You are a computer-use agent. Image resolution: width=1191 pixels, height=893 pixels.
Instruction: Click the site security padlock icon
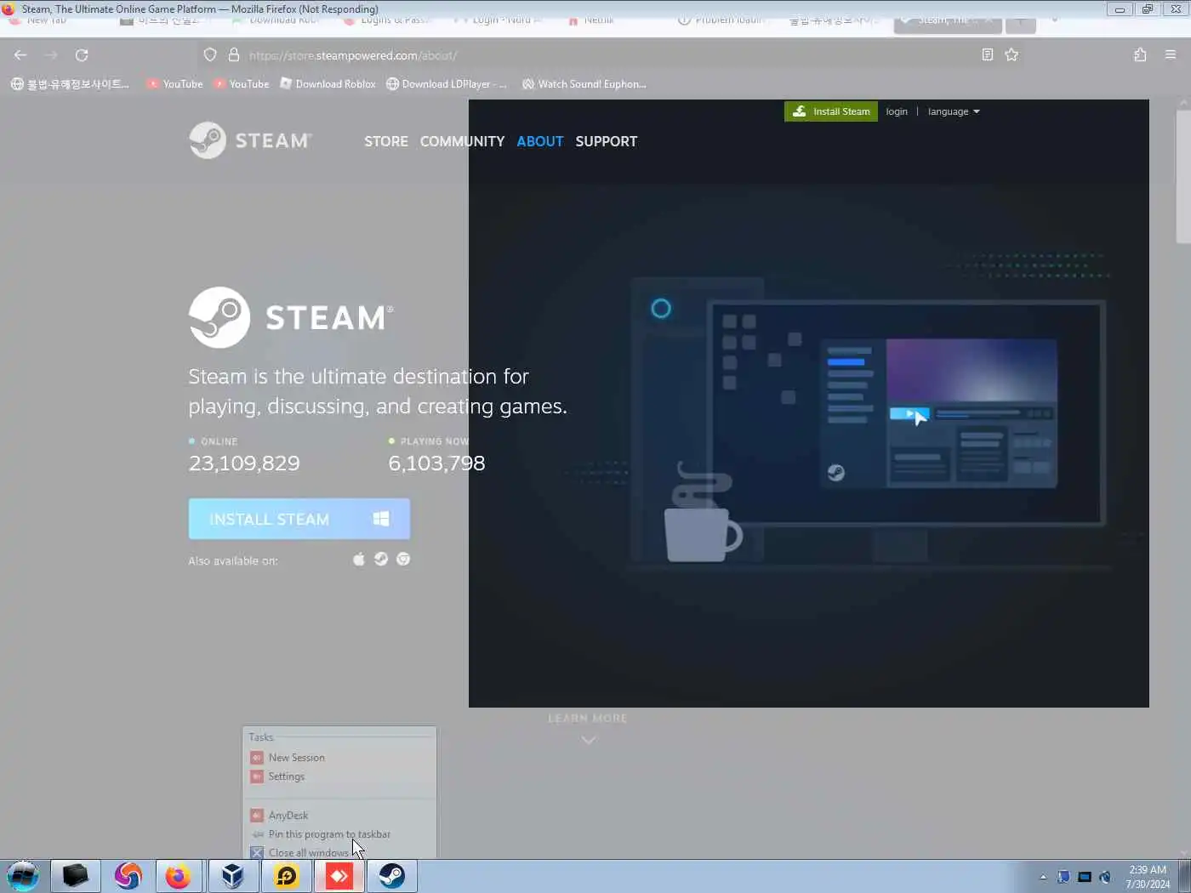234,55
